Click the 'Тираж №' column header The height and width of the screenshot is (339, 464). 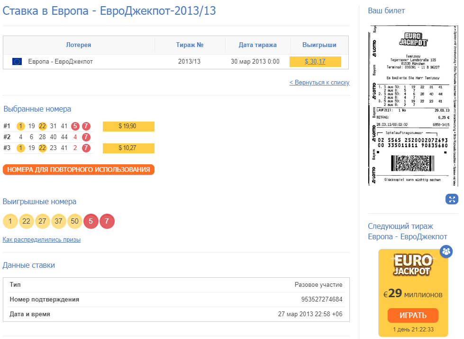(x=190, y=45)
